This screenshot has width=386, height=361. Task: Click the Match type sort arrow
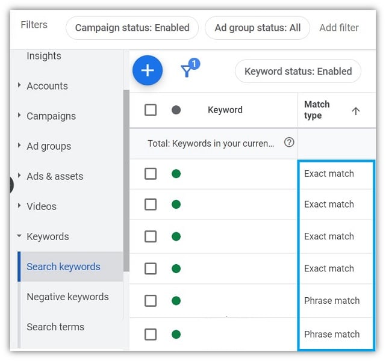(355, 111)
